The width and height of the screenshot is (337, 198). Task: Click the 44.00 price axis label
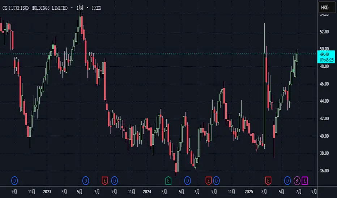pos(324,101)
